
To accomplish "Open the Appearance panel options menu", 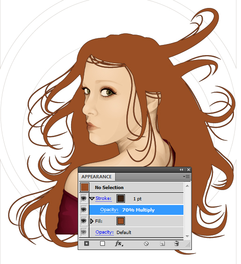I will [x=186, y=177].
